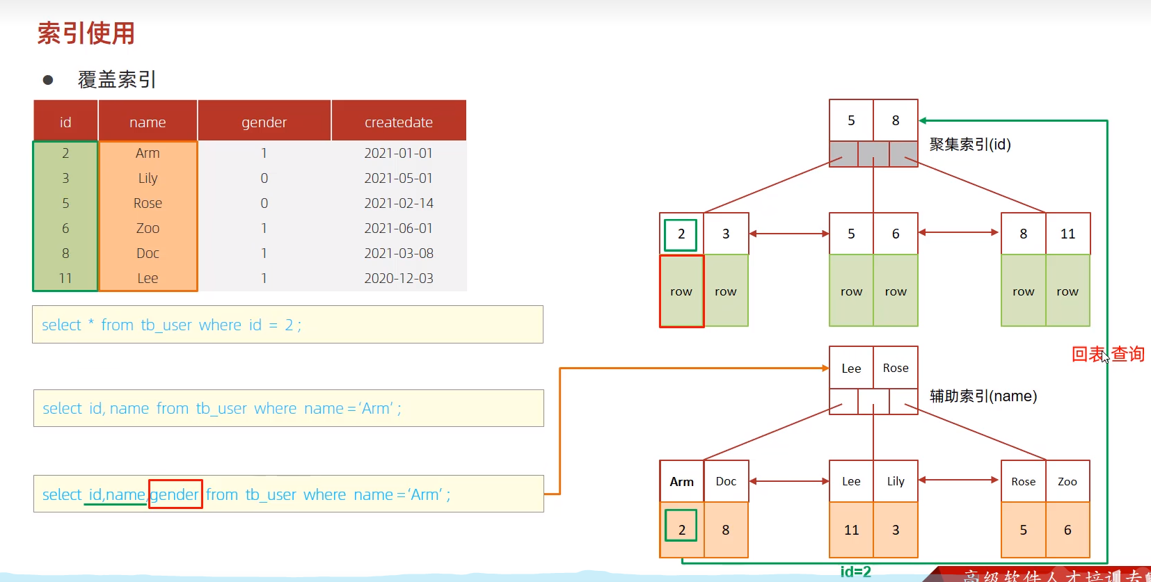The height and width of the screenshot is (582, 1151).
Task: Click the "select * from tb_user where id = 2" box
Action: [287, 325]
